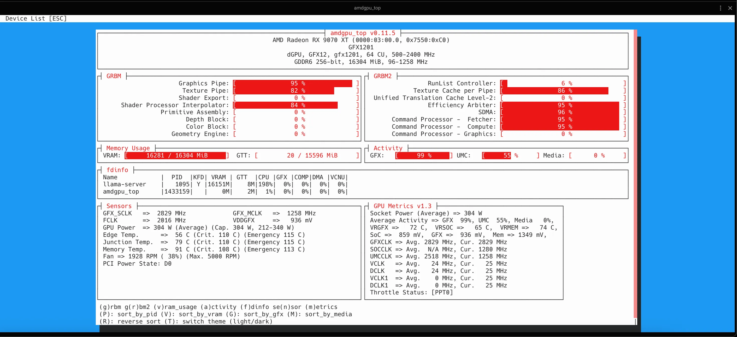Screen dimensions: 737x337
Task: Click the SDMA 96 % bar
Action: click(x=563, y=112)
